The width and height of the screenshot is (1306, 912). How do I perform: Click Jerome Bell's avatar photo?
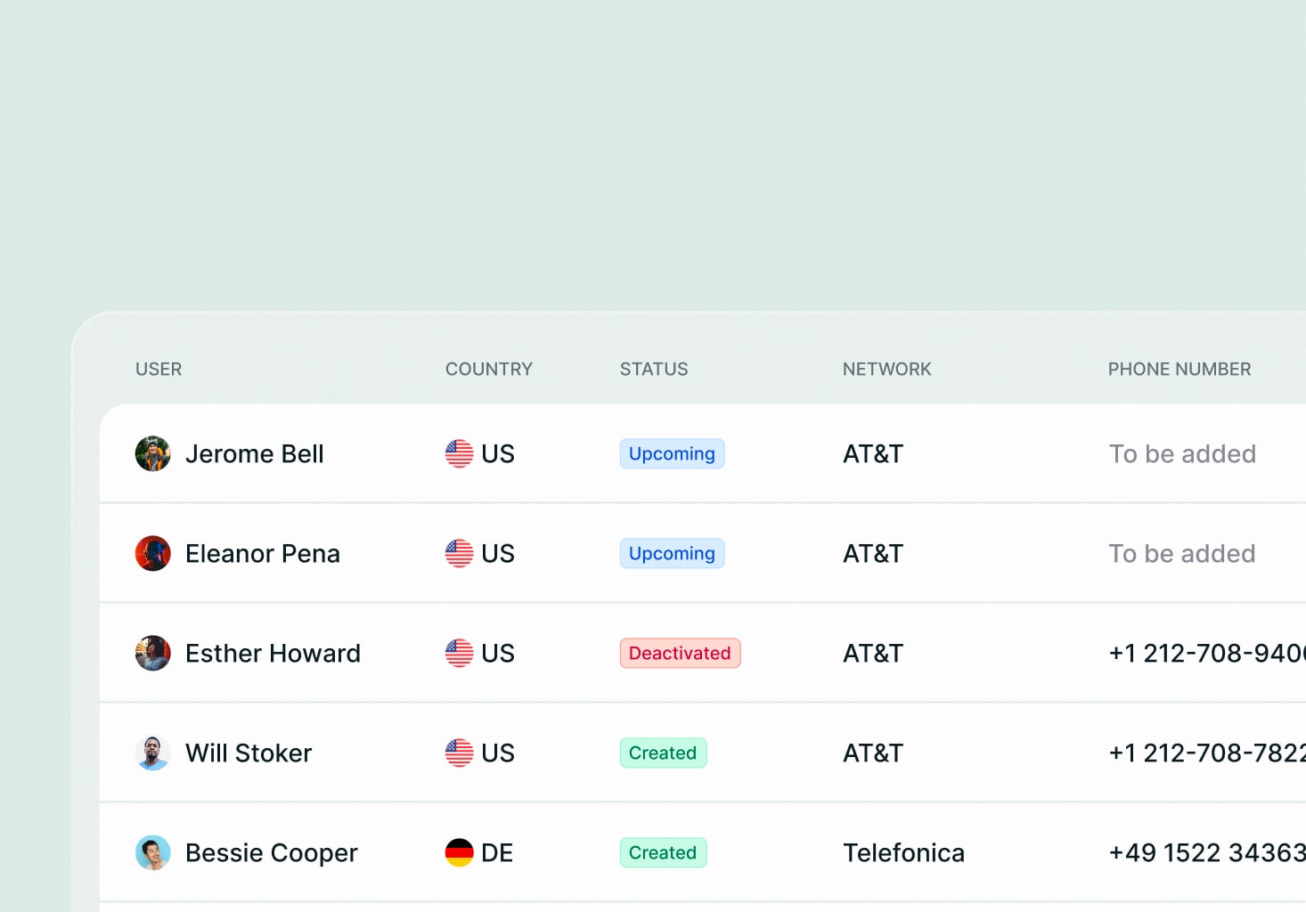[152, 453]
